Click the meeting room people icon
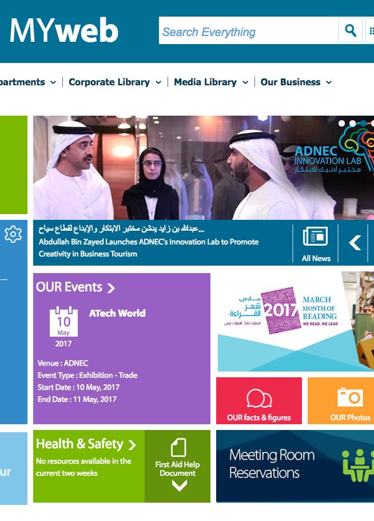This screenshot has height=521, width=374. pyautogui.click(x=358, y=466)
